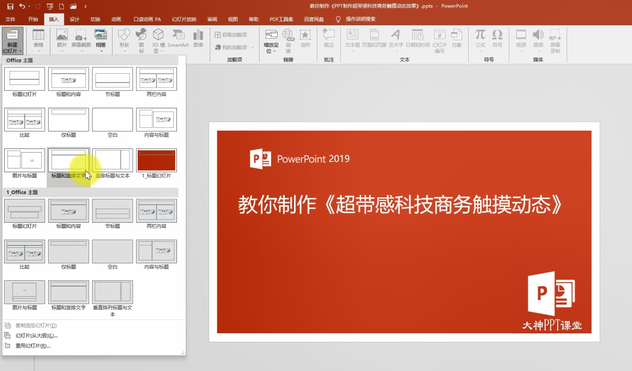632x371 pixels.
Task: Click the Save icon in quick access toolbar
Action: tap(10, 7)
